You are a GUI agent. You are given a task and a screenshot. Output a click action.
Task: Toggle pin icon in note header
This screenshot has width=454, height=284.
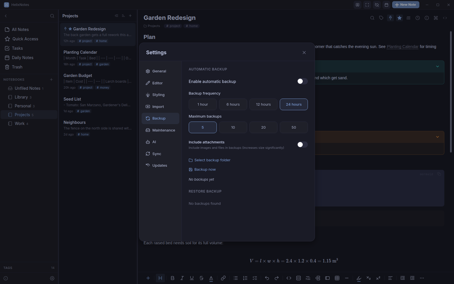click(x=390, y=18)
